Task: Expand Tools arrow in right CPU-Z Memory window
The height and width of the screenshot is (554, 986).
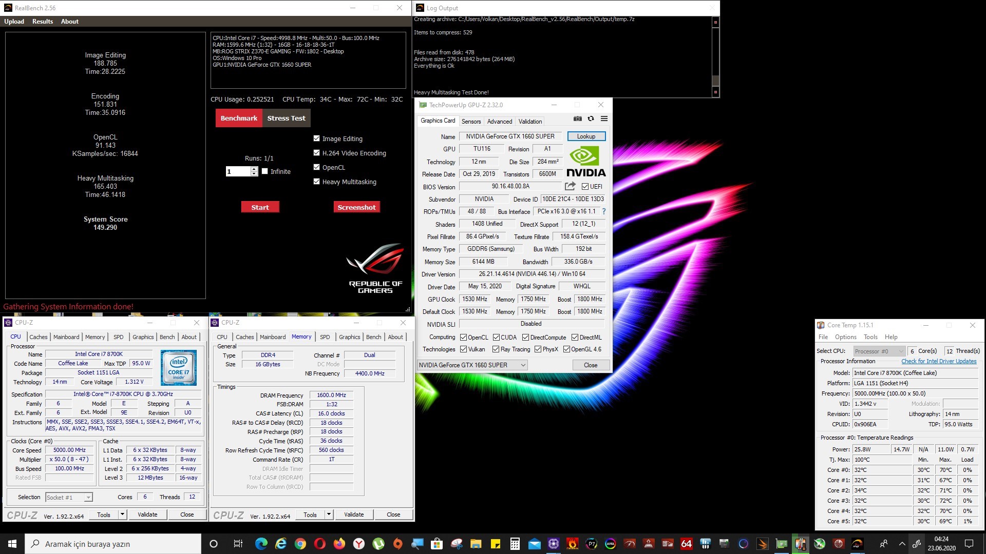Action: point(329,515)
